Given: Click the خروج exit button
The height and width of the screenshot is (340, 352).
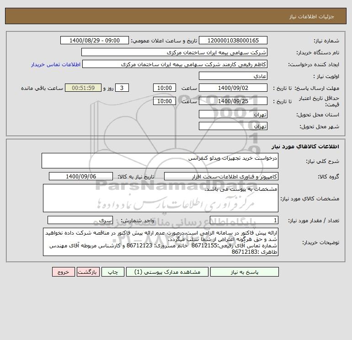Looking at the screenshot, I should tap(64, 272).
